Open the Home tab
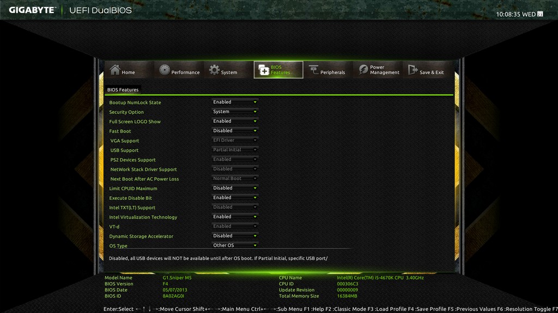This screenshot has height=313, width=558. point(130,70)
